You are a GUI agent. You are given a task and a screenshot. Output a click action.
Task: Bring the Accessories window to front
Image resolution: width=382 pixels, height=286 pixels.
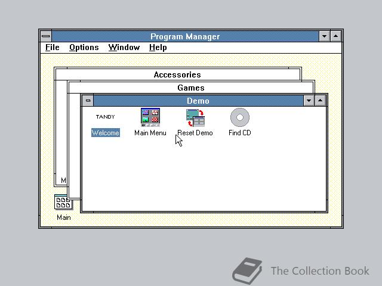click(x=177, y=74)
